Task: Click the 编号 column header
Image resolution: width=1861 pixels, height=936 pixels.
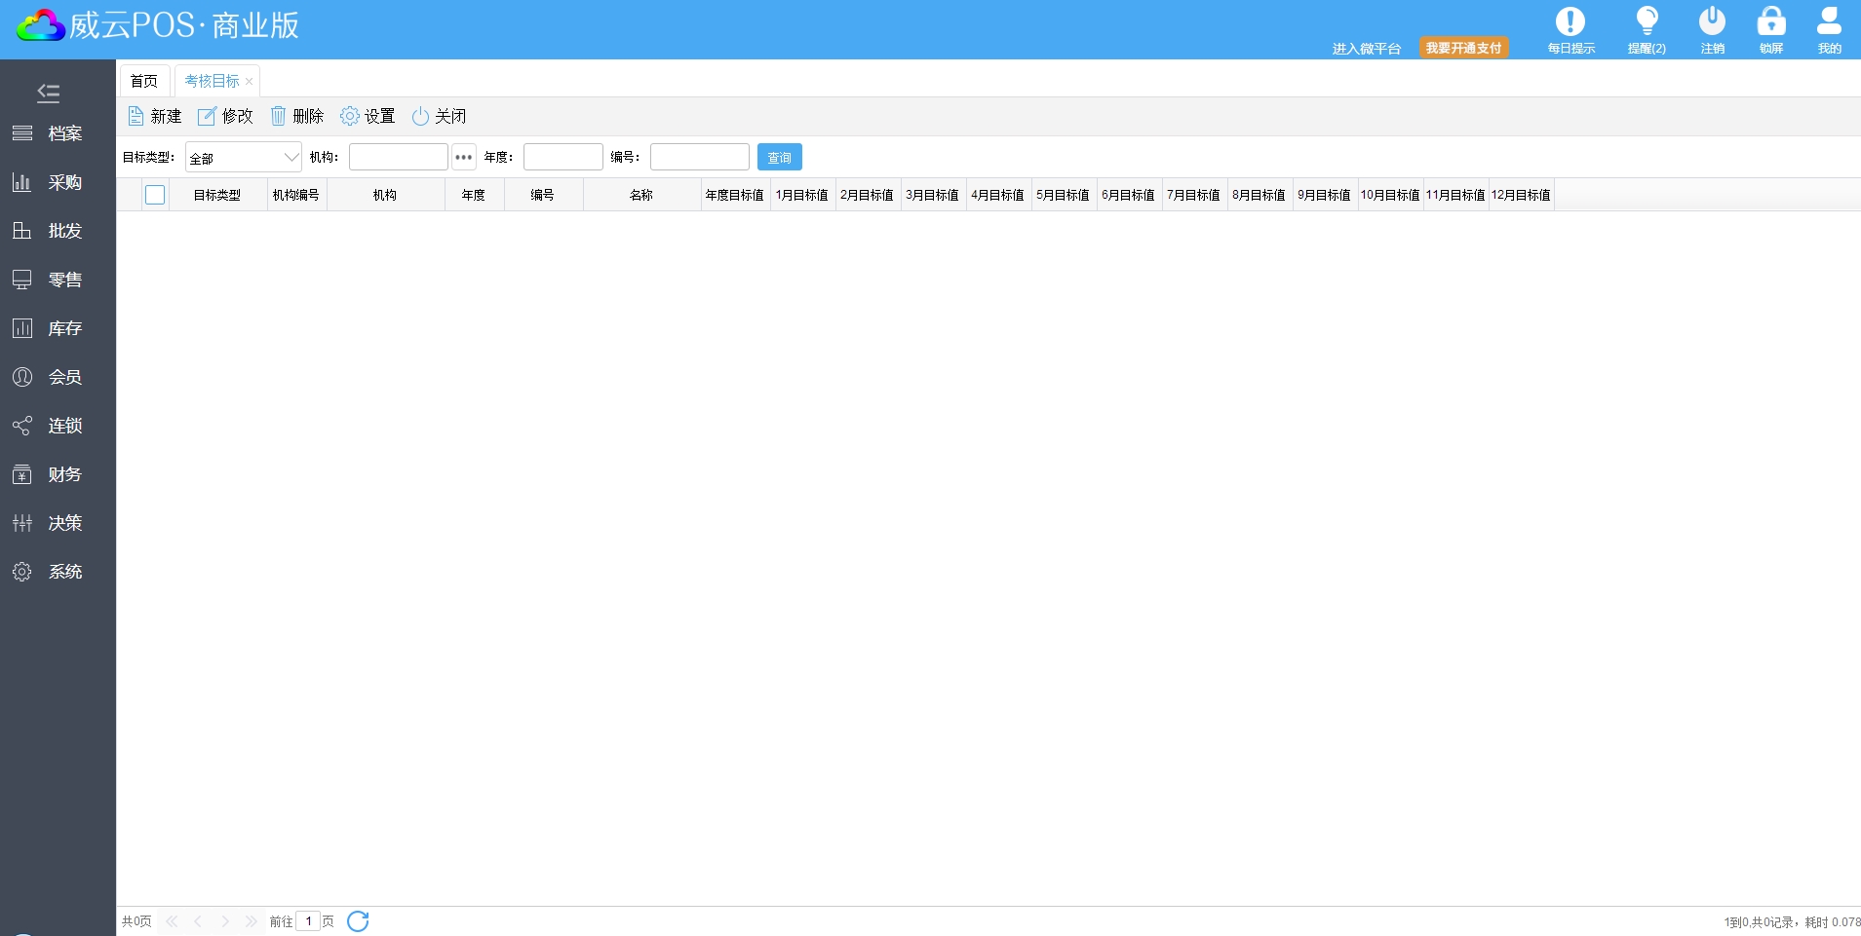Action: click(x=543, y=195)
